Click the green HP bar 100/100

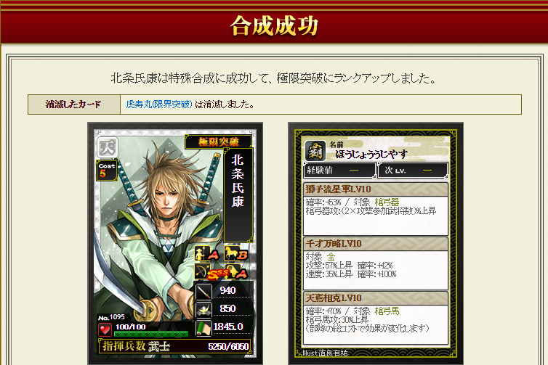(151, 334)
